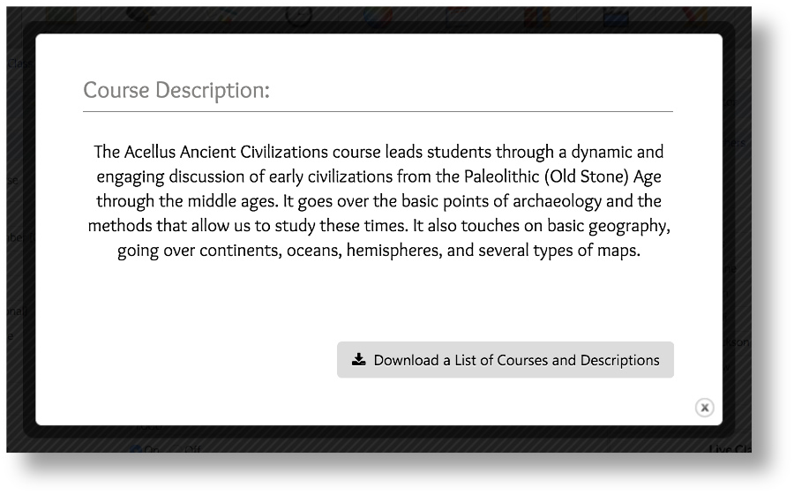Click the dimmed orange icon in top row
The image size is (794, 495).
[536, 16]
